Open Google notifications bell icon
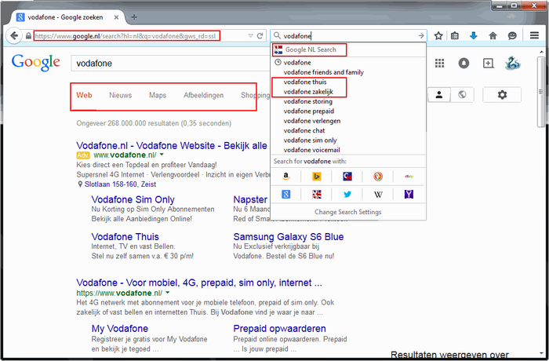 coord(464,64)
